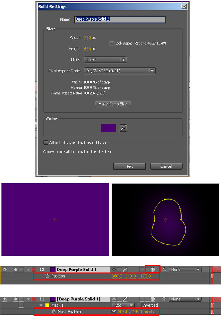Click the quality slash switch on layer 11
This screenshot has height=320, width=221.
(125, 299)
